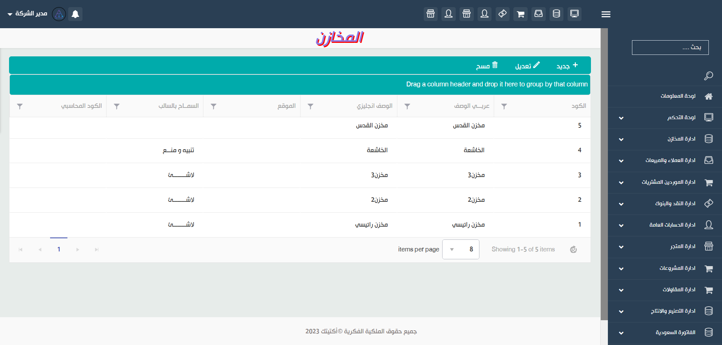Viewport: 722px width, 345px height.
Task: Go to the last page arrow
Action: pyautogui.click(x=97, y=250)
